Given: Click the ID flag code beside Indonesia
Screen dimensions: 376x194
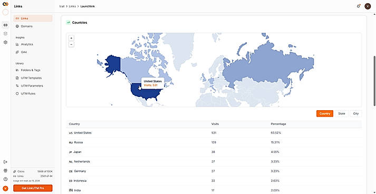Looking at the screenshot, I should (71, 181).
